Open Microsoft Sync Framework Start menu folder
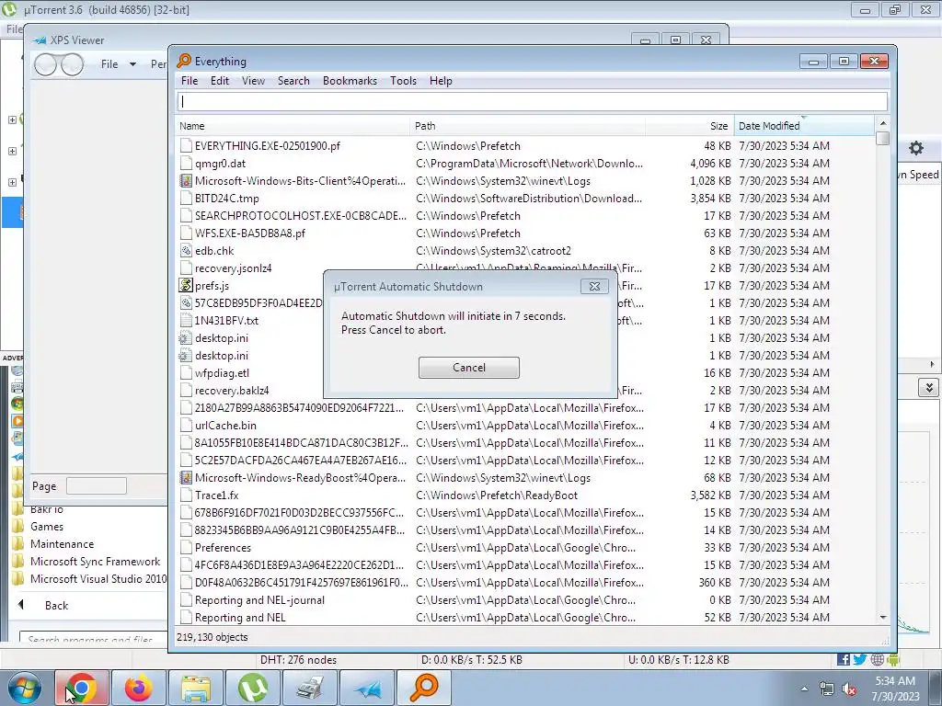Screen dimensions: 942x706 pyautogui.click(x=95, y=562)
